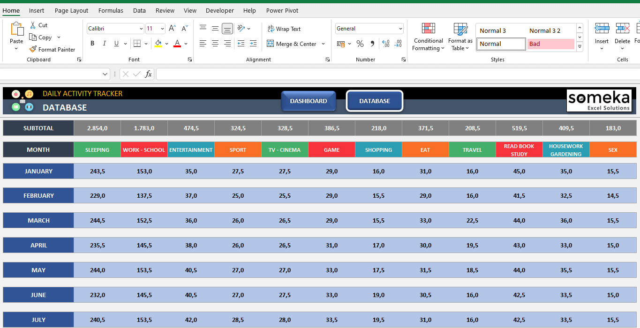Open the Formulas ribbon tab

click(111, 10)
